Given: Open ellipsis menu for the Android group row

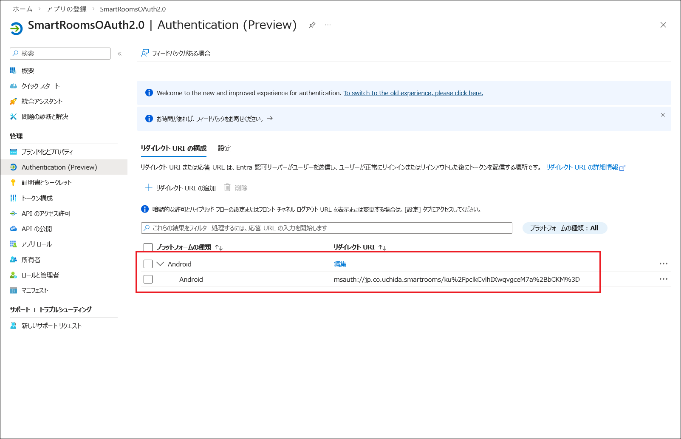Looking at the screenshot, I should [x=663, y=264].
